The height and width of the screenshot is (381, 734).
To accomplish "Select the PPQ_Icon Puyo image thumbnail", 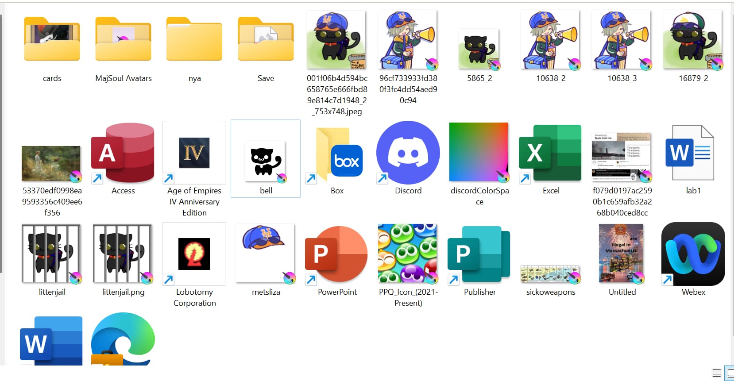I will (x=408, y=254).
